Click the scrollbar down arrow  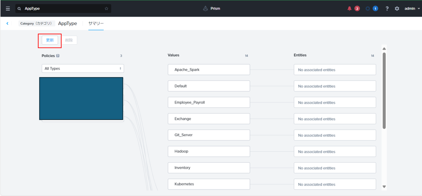click(384, 187)
